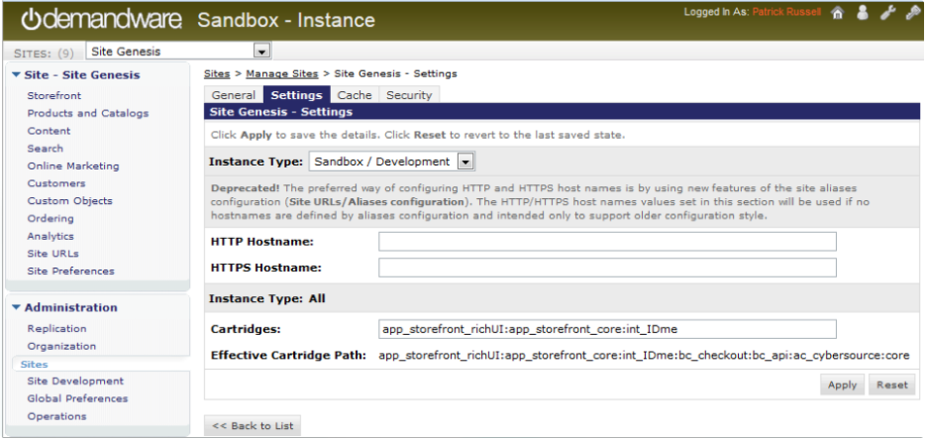Click the key/pin icon at header right
The width and height of the screenshot is (926, 439).
pos(913,13)
